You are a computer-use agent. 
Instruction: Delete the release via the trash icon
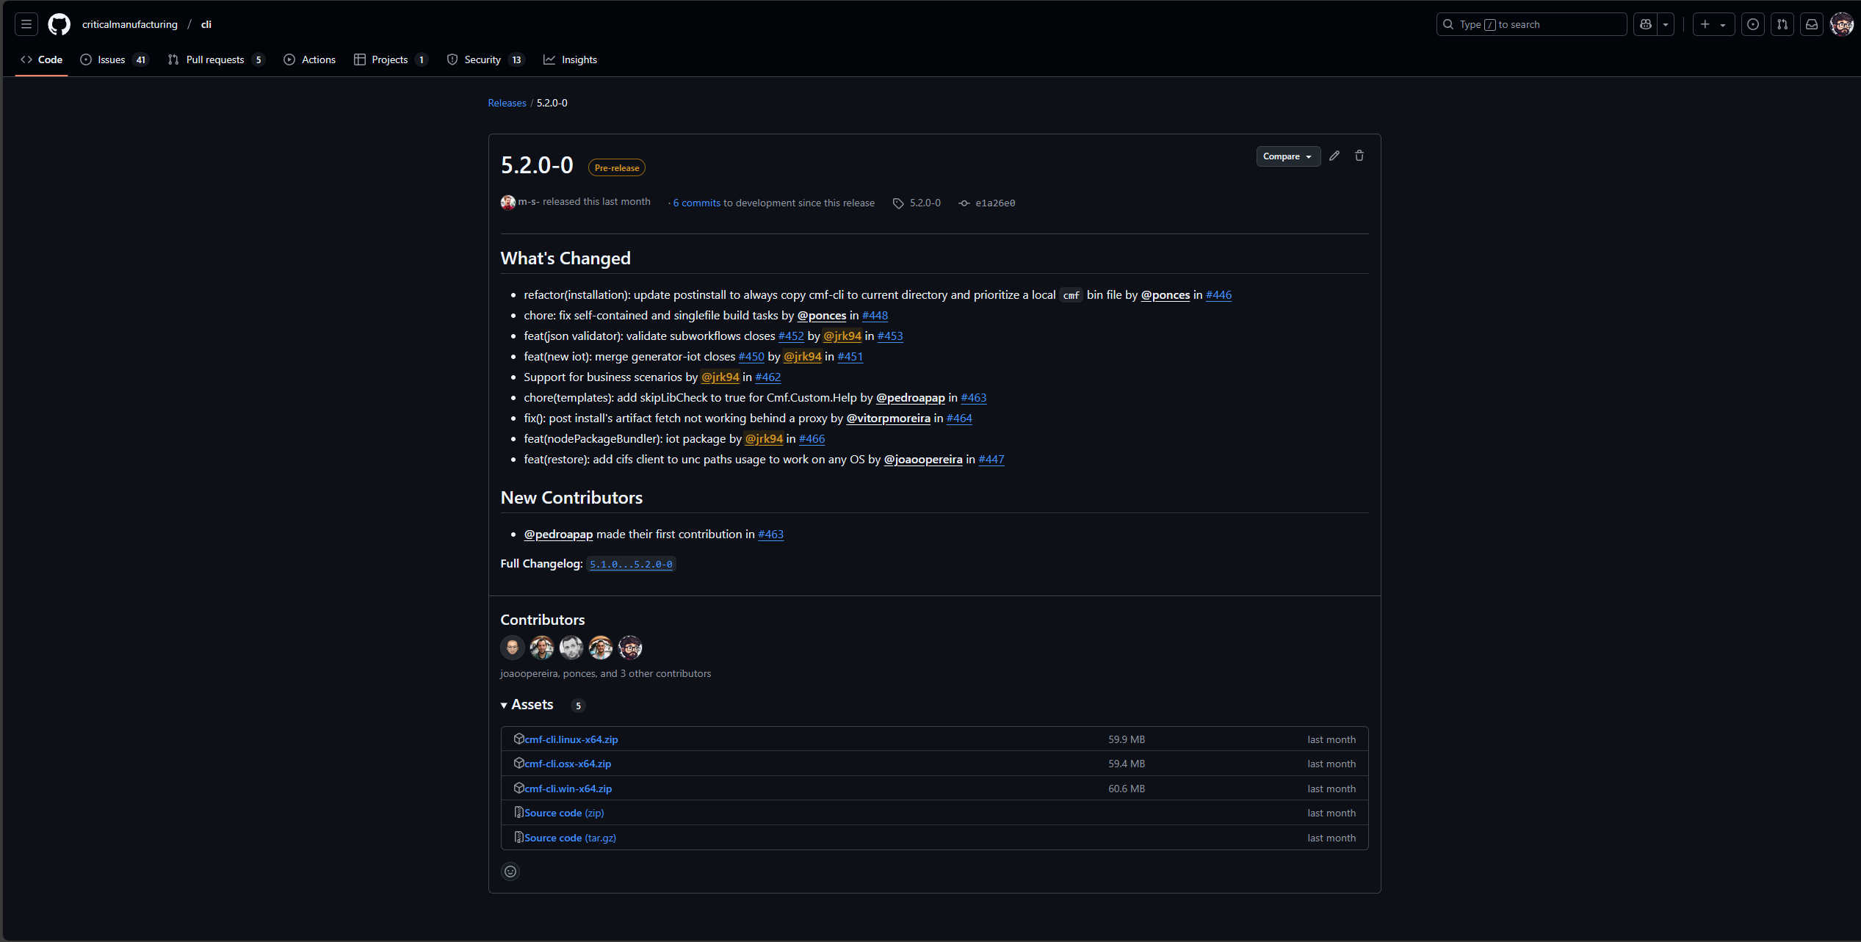point(1359,156)
